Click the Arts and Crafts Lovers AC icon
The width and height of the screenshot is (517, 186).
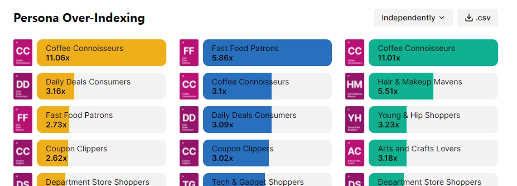pyautogui.click(x=355, y=153)
